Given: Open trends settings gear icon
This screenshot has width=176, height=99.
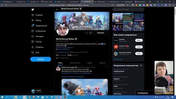Looking at the screenshot, I should point(141,65).
